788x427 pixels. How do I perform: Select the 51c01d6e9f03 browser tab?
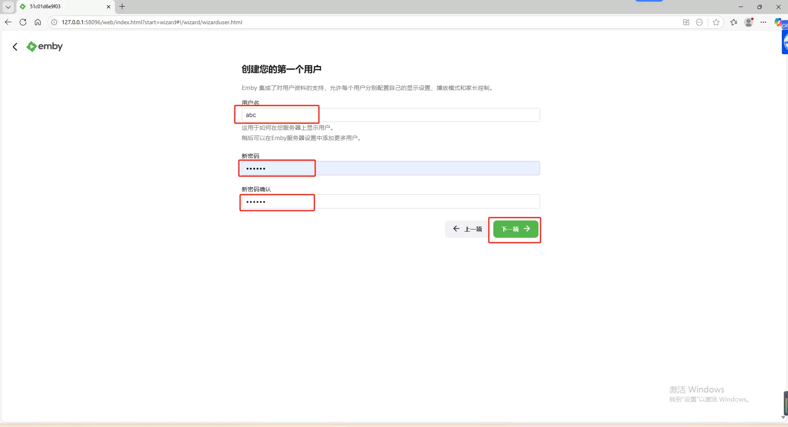(x=62, y=7)
